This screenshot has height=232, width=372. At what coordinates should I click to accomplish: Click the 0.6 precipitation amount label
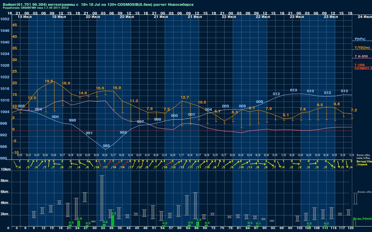tap(105, 222)
